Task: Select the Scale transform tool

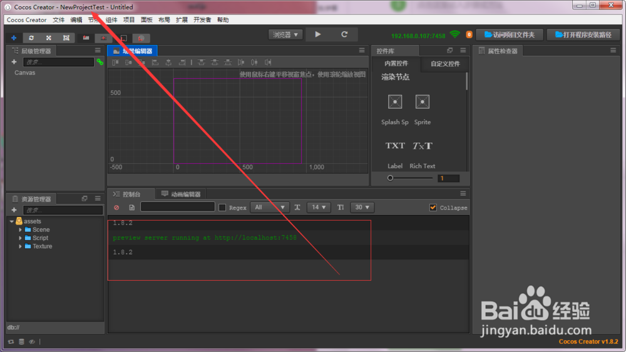Action: 49,38
